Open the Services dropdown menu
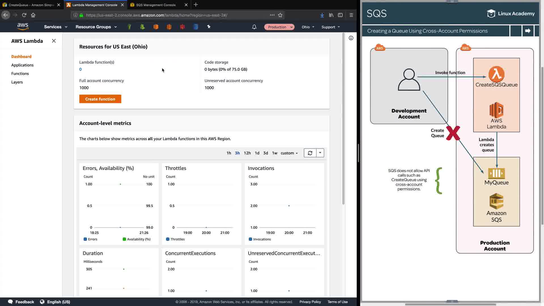This screenshot has width=544, height=306. (x=56, y=27)
